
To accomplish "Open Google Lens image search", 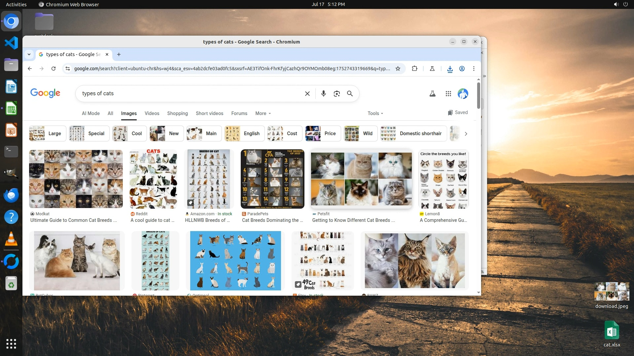I will pyautogui.click(x=336, y=94).
